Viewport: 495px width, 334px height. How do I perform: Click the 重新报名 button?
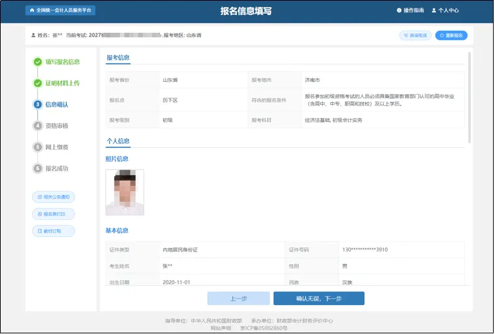coord(451,35)
